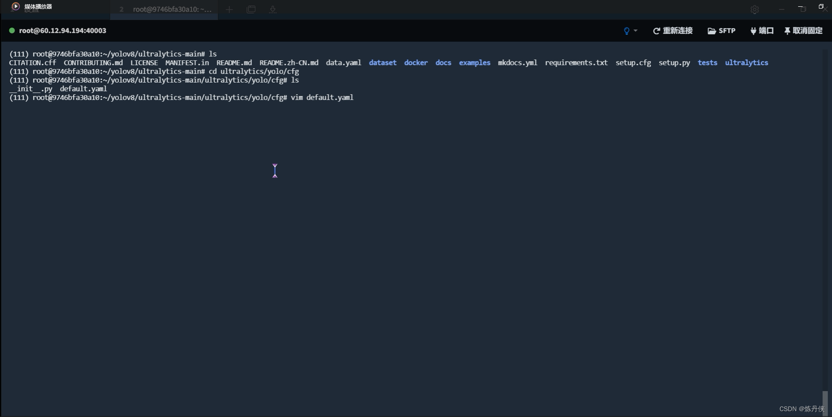Click the ultralytics directory name
The height and width of the screenshot is (417, 832).
(747, 63)
